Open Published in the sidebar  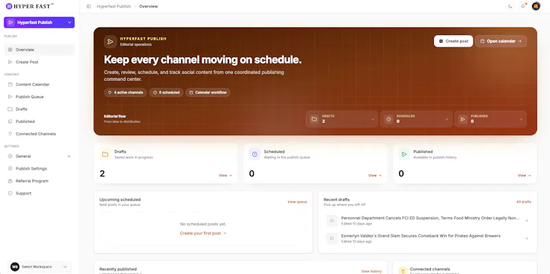tap(39, 122)
